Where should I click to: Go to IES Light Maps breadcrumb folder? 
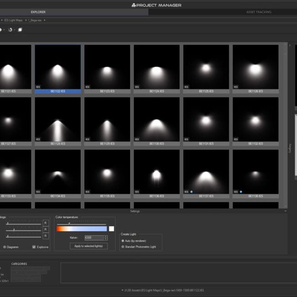coord(13,20)
